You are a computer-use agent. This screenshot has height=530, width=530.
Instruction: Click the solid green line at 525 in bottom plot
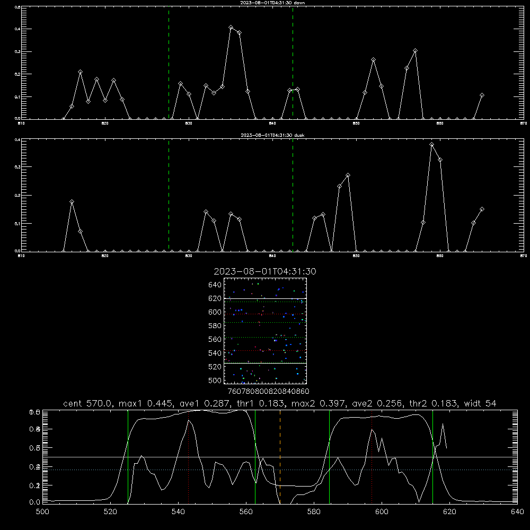point(128,457)
